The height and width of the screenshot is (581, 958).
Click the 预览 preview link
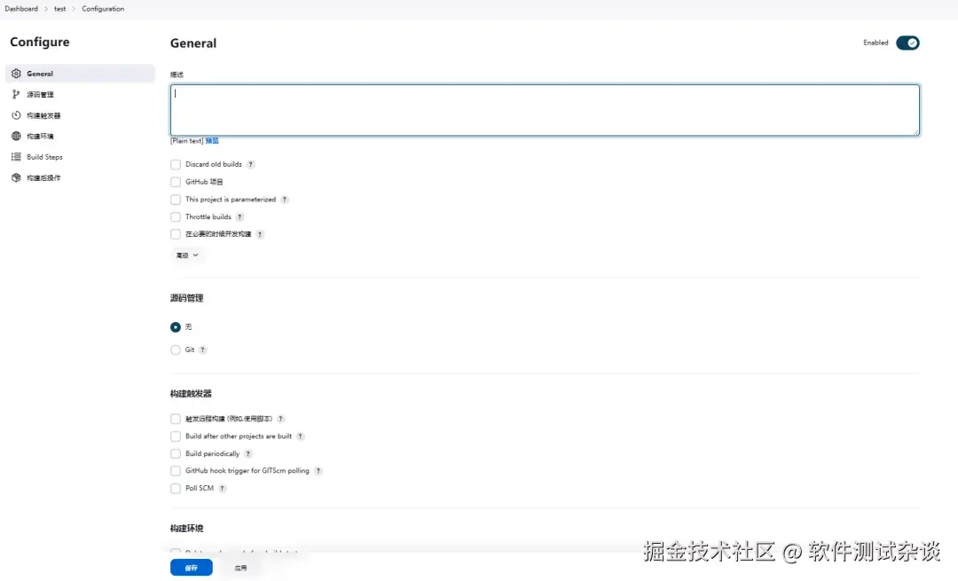[x=212, y=140]
